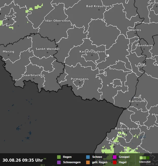Click the Bad Kreuznach map label
This screenshot has height=166, width=158.
click(x=99, y=6)
